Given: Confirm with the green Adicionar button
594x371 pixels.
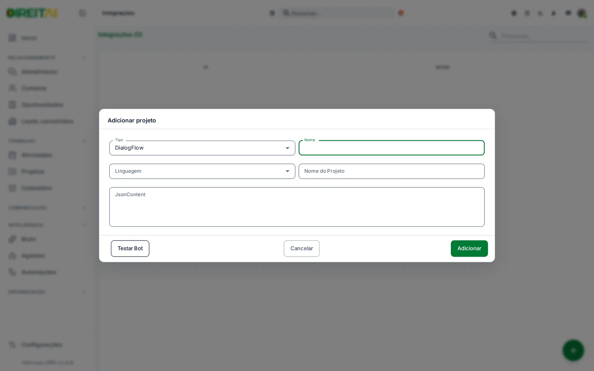Looking at the screenshot, I should click(469, 249).
